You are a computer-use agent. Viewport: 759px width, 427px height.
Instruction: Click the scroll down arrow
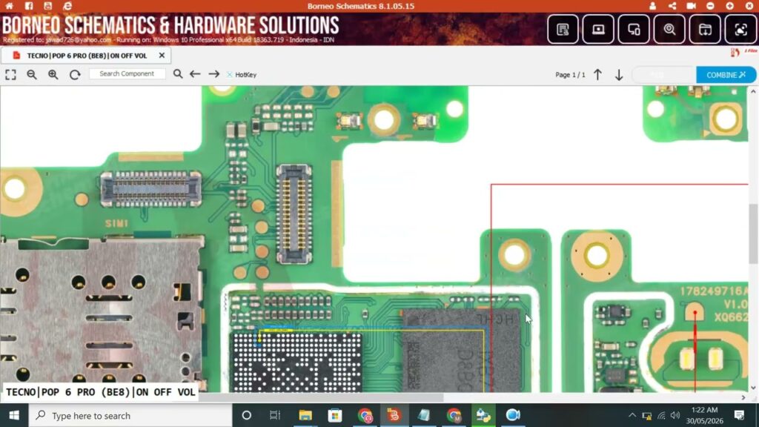(753, 388)
